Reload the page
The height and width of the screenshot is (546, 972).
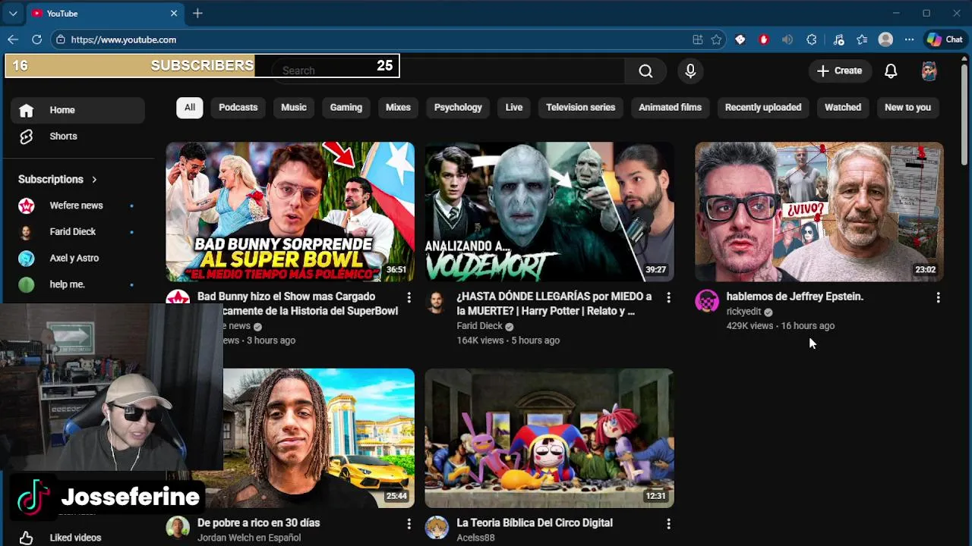point(36,39)
